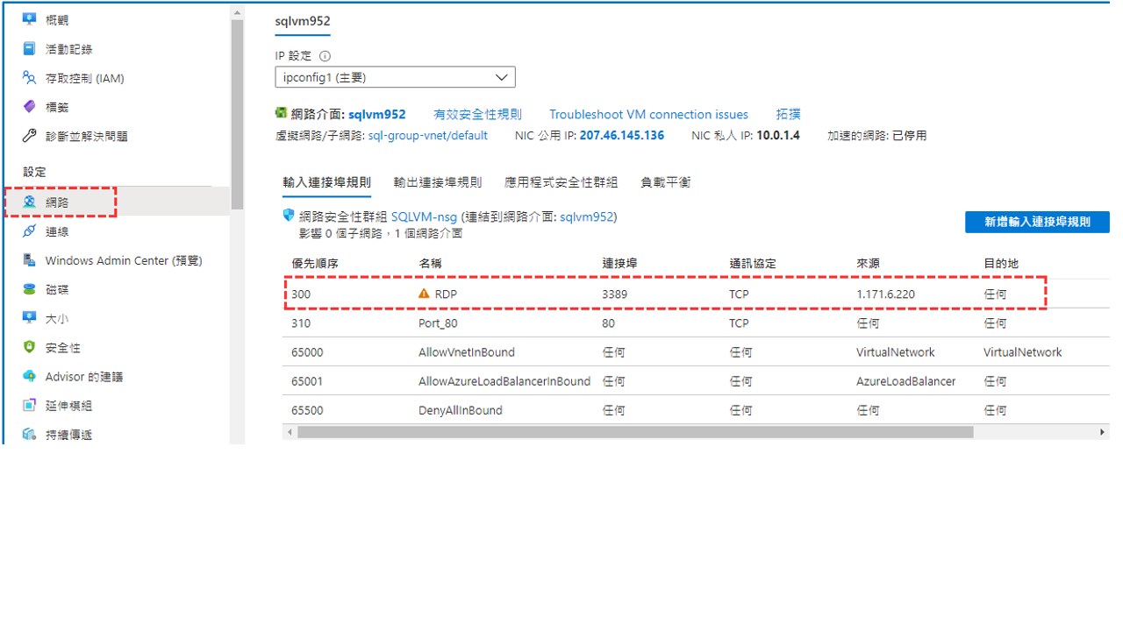Switch to the 輸入連接埠規則 tab
Viewport: 1123px width, 631px height.
click(326, 182)
